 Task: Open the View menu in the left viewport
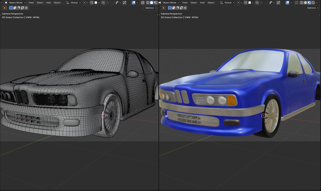[x=31, y=2]
